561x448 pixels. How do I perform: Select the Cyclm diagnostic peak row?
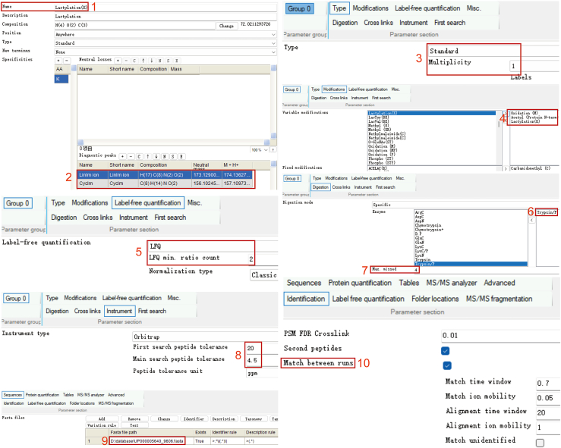tap(165, 183)
